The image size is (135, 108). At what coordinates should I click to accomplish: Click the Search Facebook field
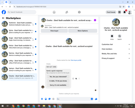coord(22,12)
